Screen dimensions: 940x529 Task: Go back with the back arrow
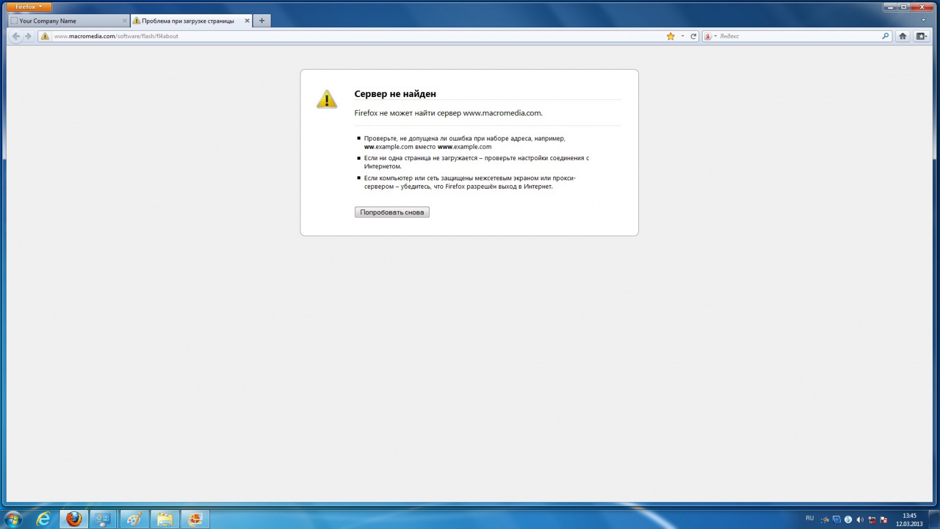click(x=16, y=36)
